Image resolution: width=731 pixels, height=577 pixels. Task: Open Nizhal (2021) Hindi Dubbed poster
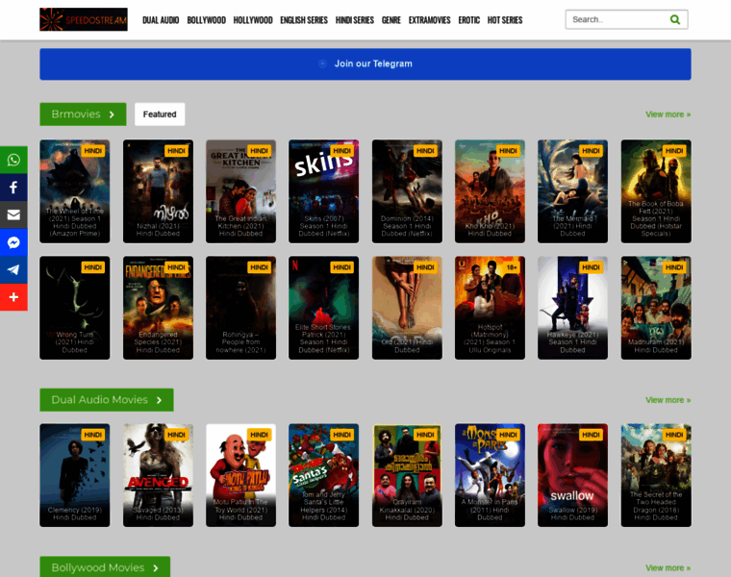[x=158, y=191]
